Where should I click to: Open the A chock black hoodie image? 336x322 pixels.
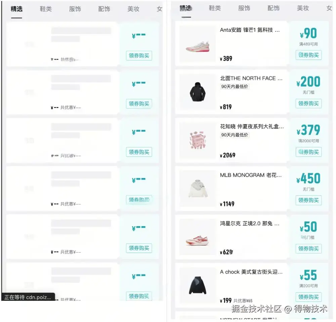[x=198, y=285]
